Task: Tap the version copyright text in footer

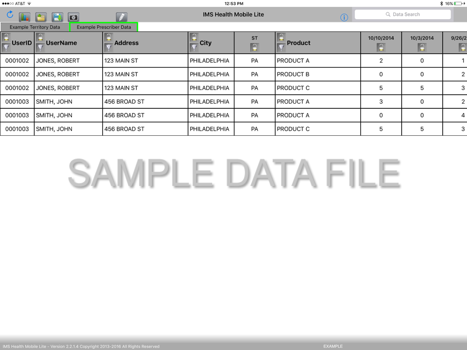Action: point(81,346)
